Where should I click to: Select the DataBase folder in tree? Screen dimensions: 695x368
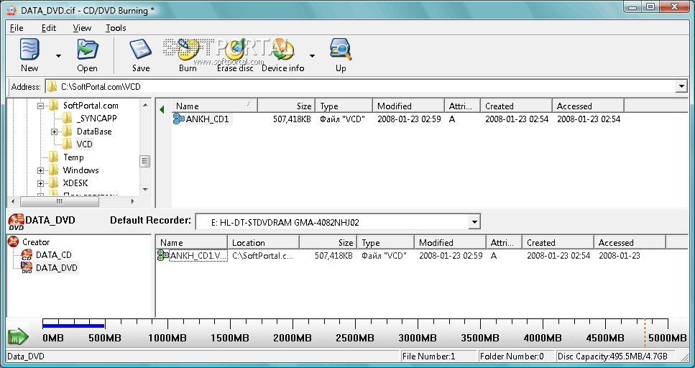93,132
